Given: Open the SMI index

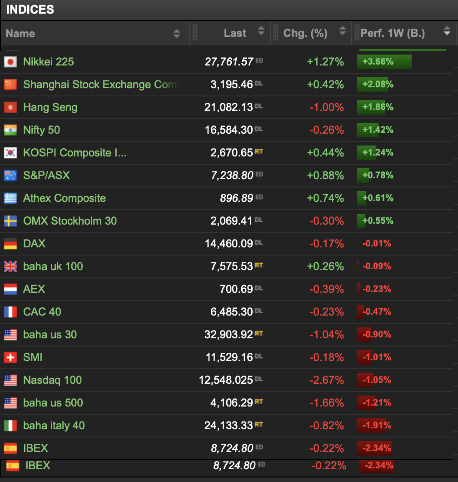Looking at the screenshot, I should coord(33,357).
